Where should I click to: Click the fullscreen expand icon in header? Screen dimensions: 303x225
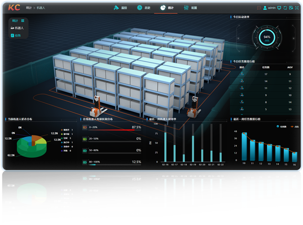(x=297, y=8)
